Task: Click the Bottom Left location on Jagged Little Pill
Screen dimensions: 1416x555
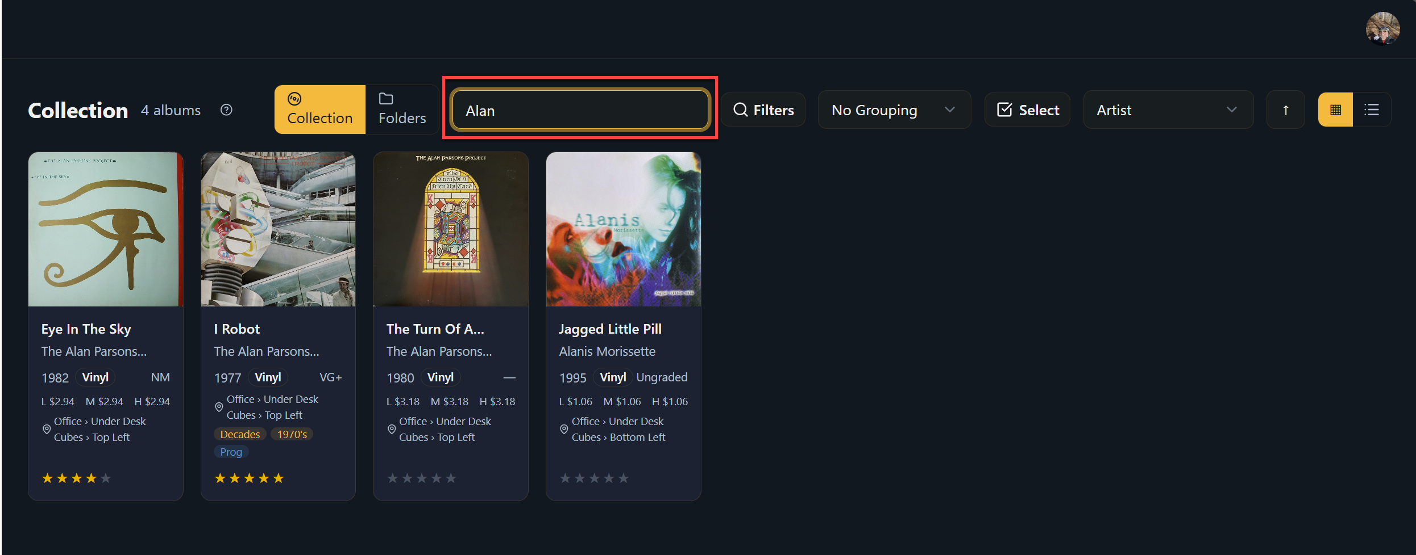Action: coord(638,438)
